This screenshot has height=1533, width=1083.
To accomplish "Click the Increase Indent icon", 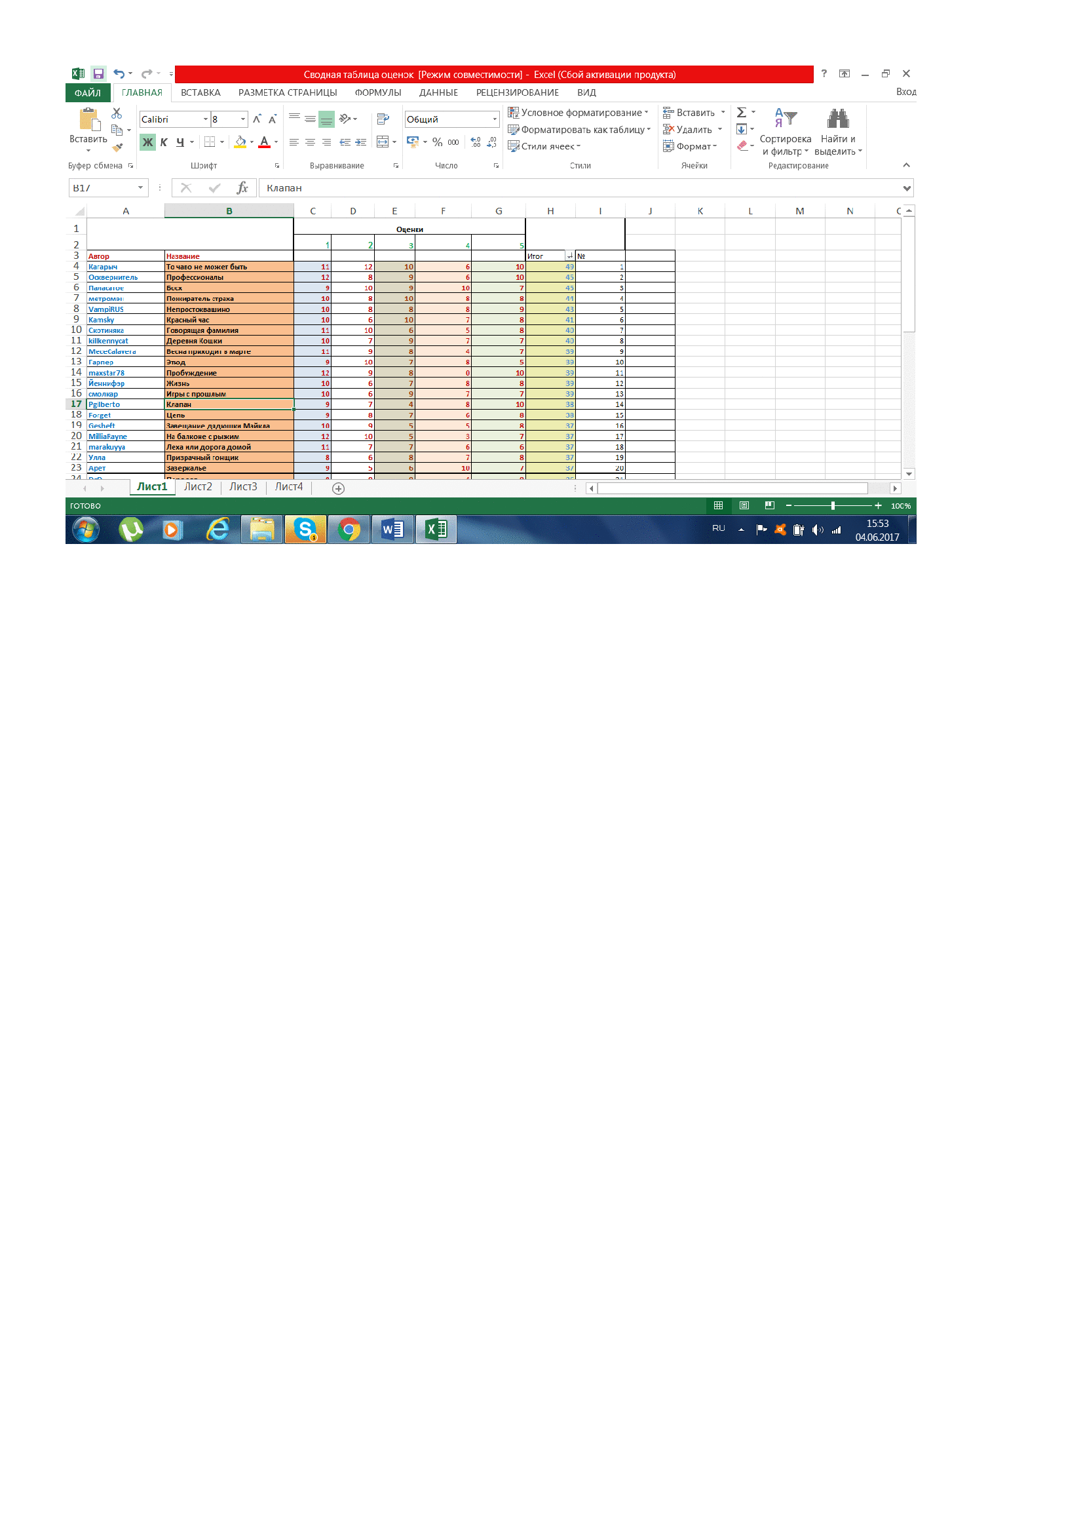I will click(x=361, y=142).
